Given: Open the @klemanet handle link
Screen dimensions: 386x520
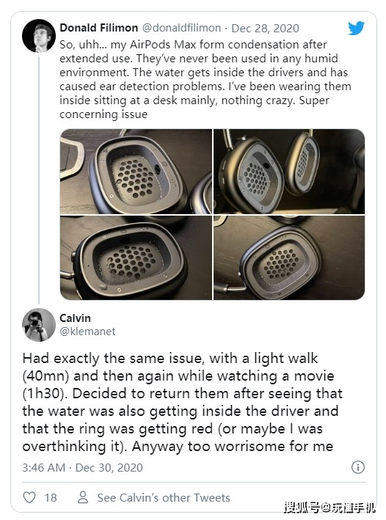Looking at the screenshot, I should (87, 332).
